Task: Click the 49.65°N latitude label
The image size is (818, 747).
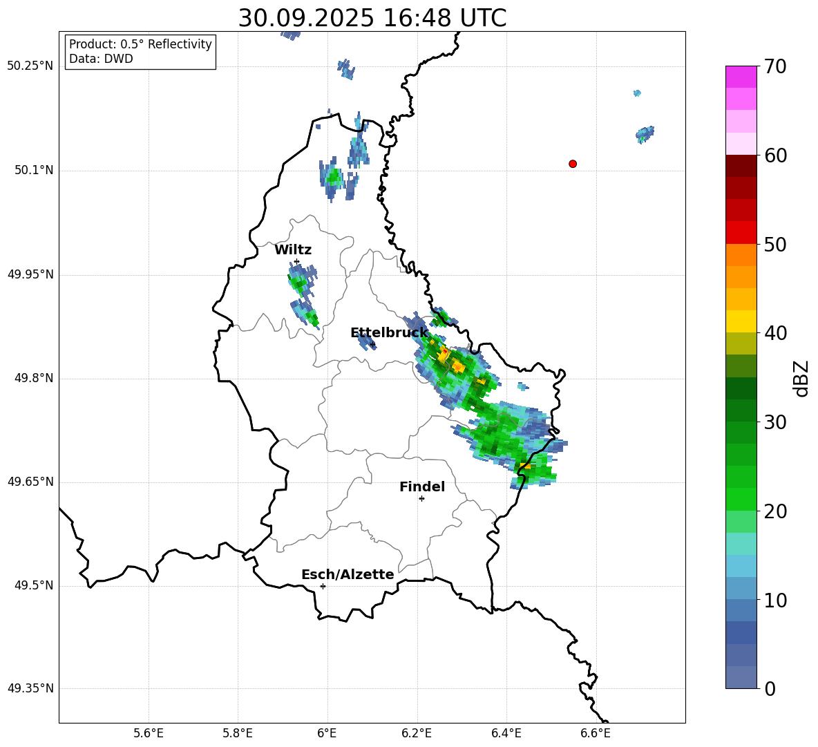Action: [x=30, y=482]
